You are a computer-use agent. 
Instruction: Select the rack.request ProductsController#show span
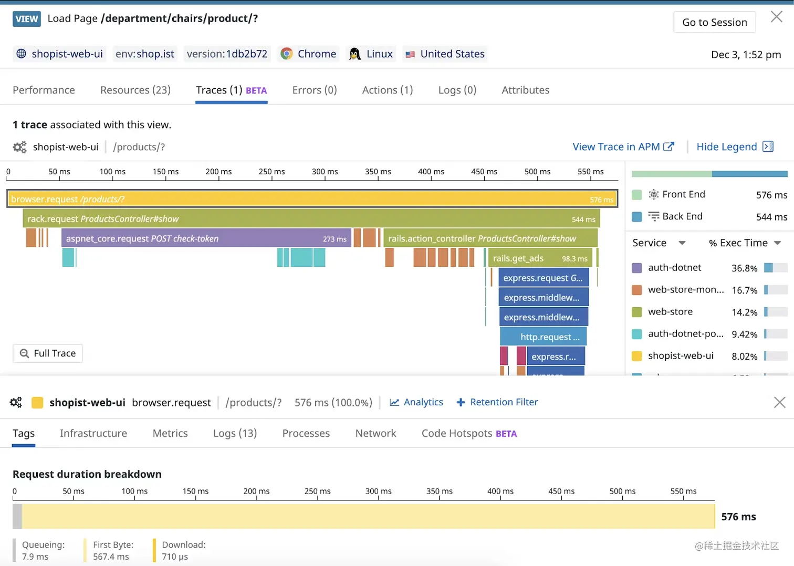click(x=311, y=219)
